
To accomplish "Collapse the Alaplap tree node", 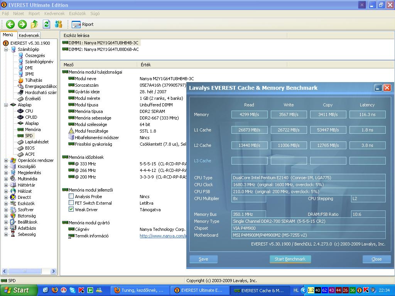I will pyautogui.click(x=6, y=105).
